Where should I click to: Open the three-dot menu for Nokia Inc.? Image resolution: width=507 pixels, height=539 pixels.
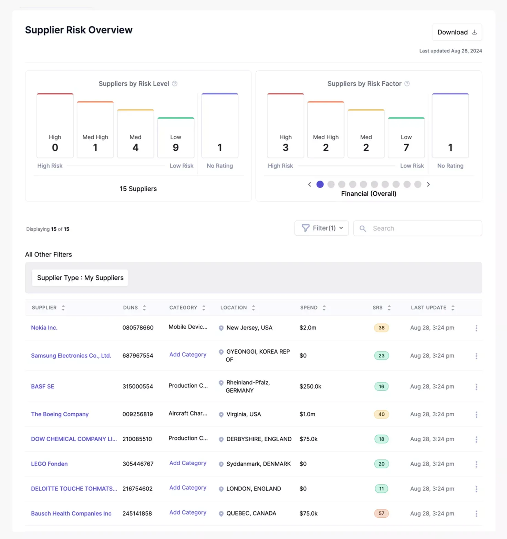476,328
